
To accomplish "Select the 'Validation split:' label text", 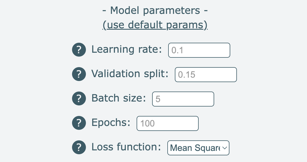I will [x=130, y=74].
